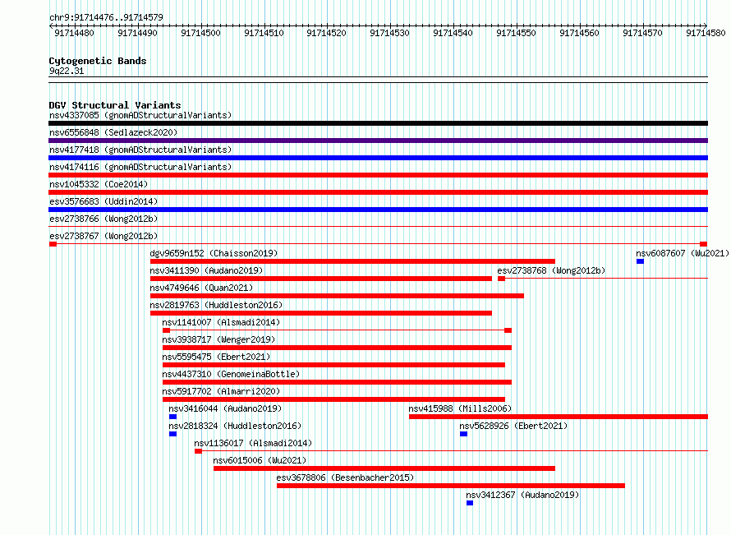Image resolution: width=731 pixels, height=535 pixels.
Task: Open nsv3416044 (Audano2019) label
Action: click(x=225, y=408)
